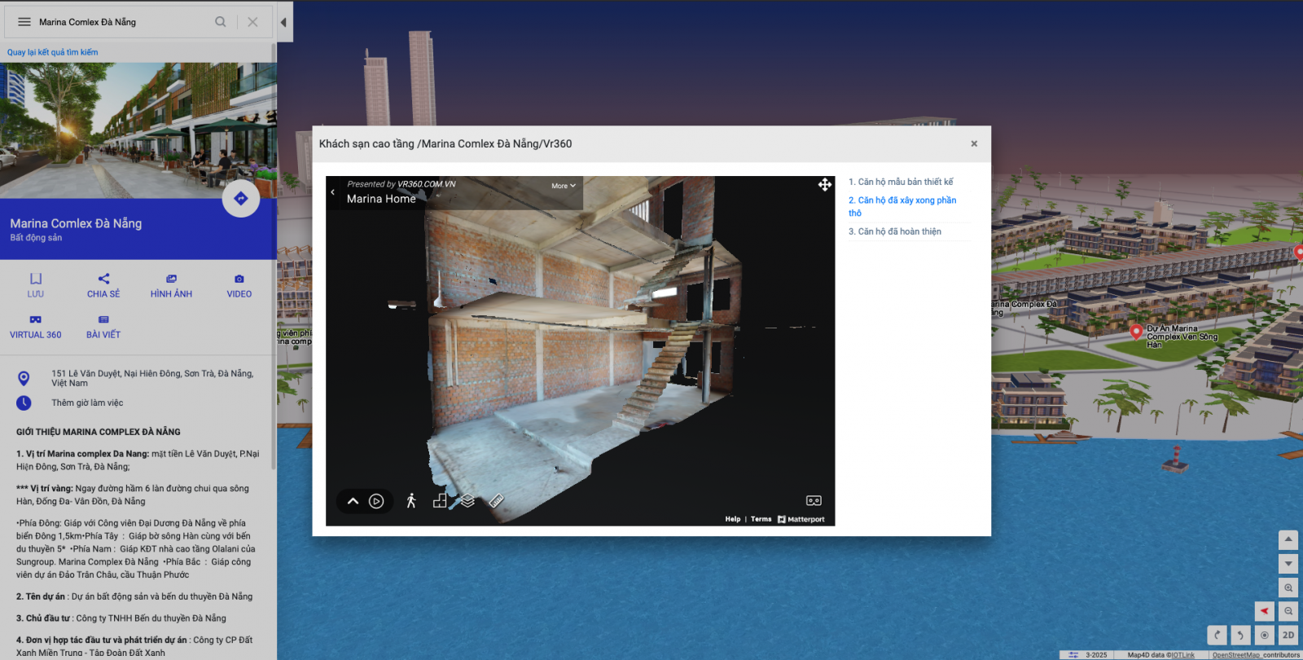Switch to walk-through view mode
This screenshot has height=660, width=1303.
411,501
